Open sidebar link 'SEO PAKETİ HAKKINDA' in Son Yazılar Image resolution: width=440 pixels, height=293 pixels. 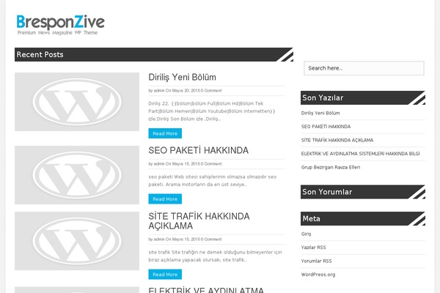[326, 127]
